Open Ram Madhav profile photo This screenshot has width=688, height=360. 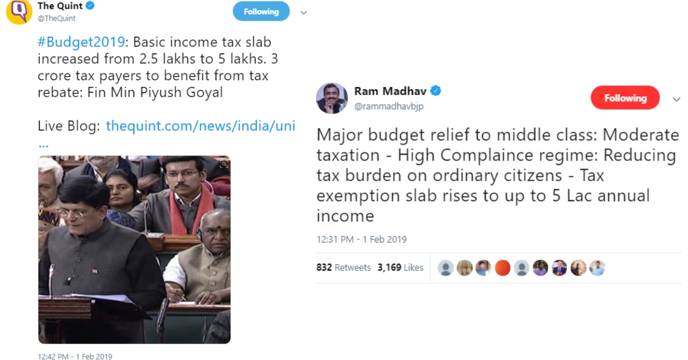[x=332, y=98]
